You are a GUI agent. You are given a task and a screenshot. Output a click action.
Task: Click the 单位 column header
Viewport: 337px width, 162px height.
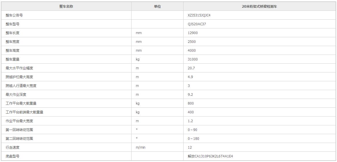pos(157,7)
